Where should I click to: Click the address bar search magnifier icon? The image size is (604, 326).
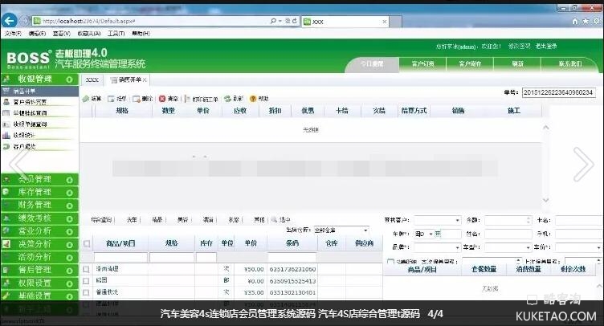point(273,21)
